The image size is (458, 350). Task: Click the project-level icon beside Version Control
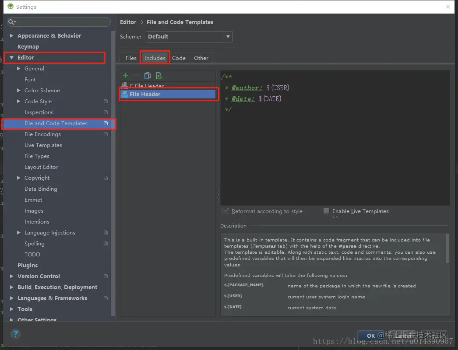click(106, 276)
